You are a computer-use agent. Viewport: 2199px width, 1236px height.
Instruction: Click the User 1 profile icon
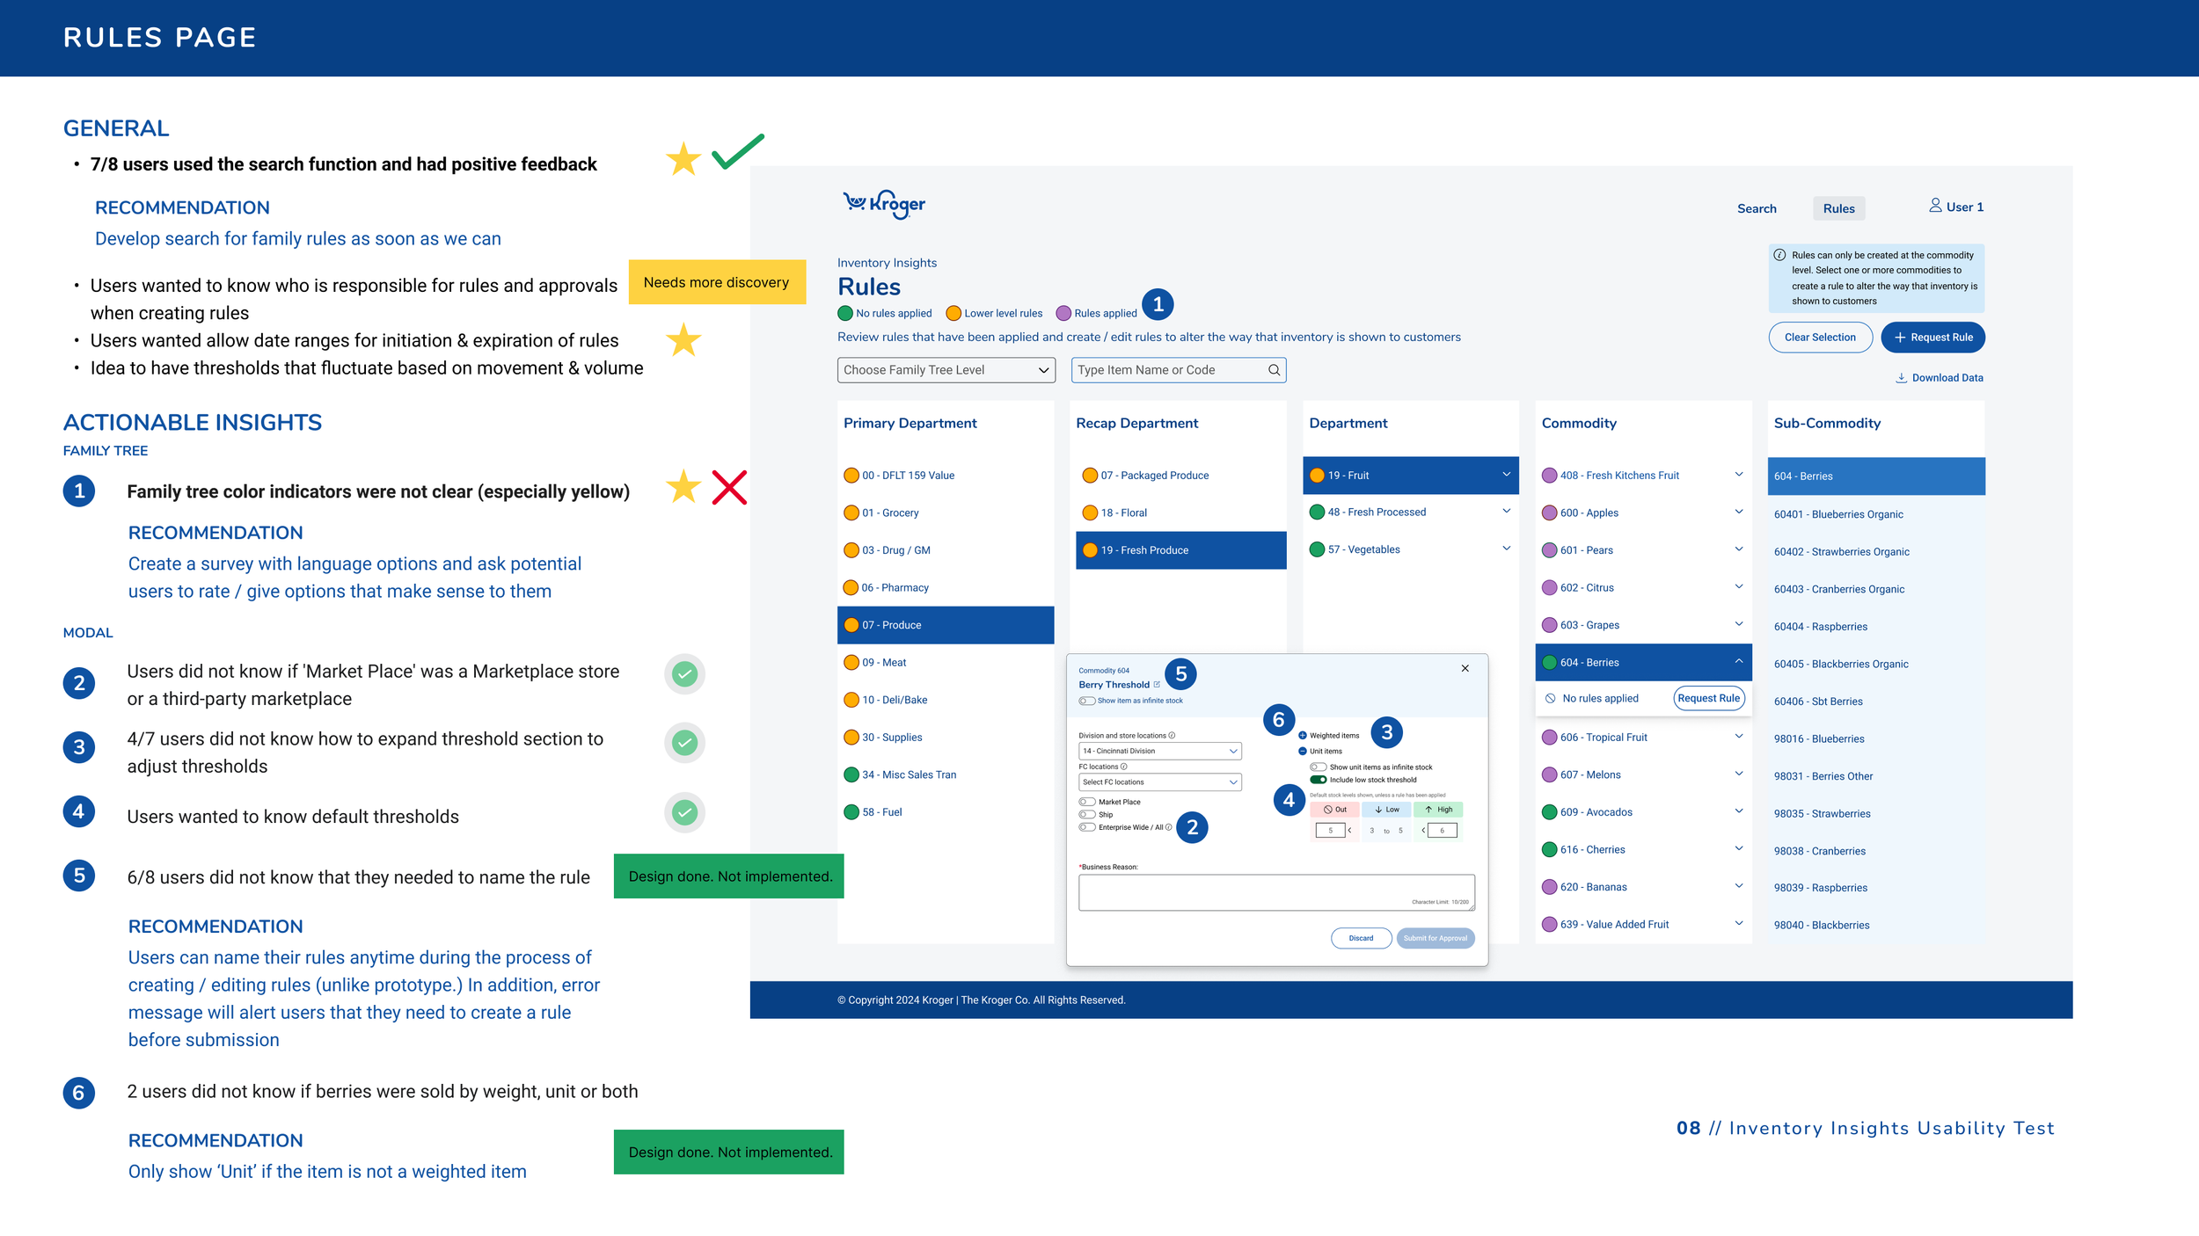[x=1935, y=206]
